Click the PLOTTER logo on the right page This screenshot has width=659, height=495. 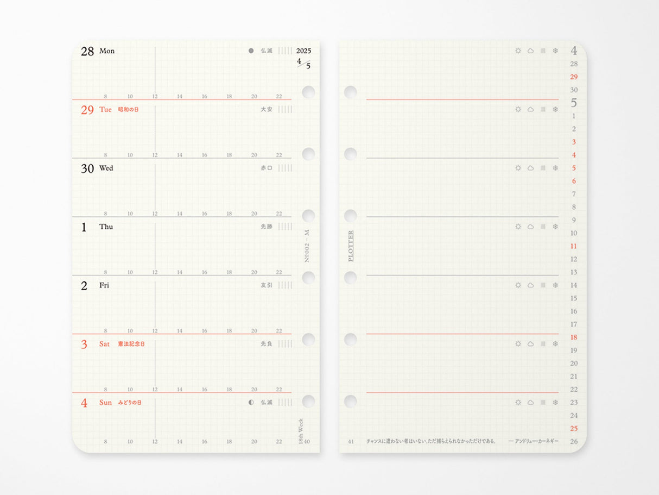(x=352, y=245)
